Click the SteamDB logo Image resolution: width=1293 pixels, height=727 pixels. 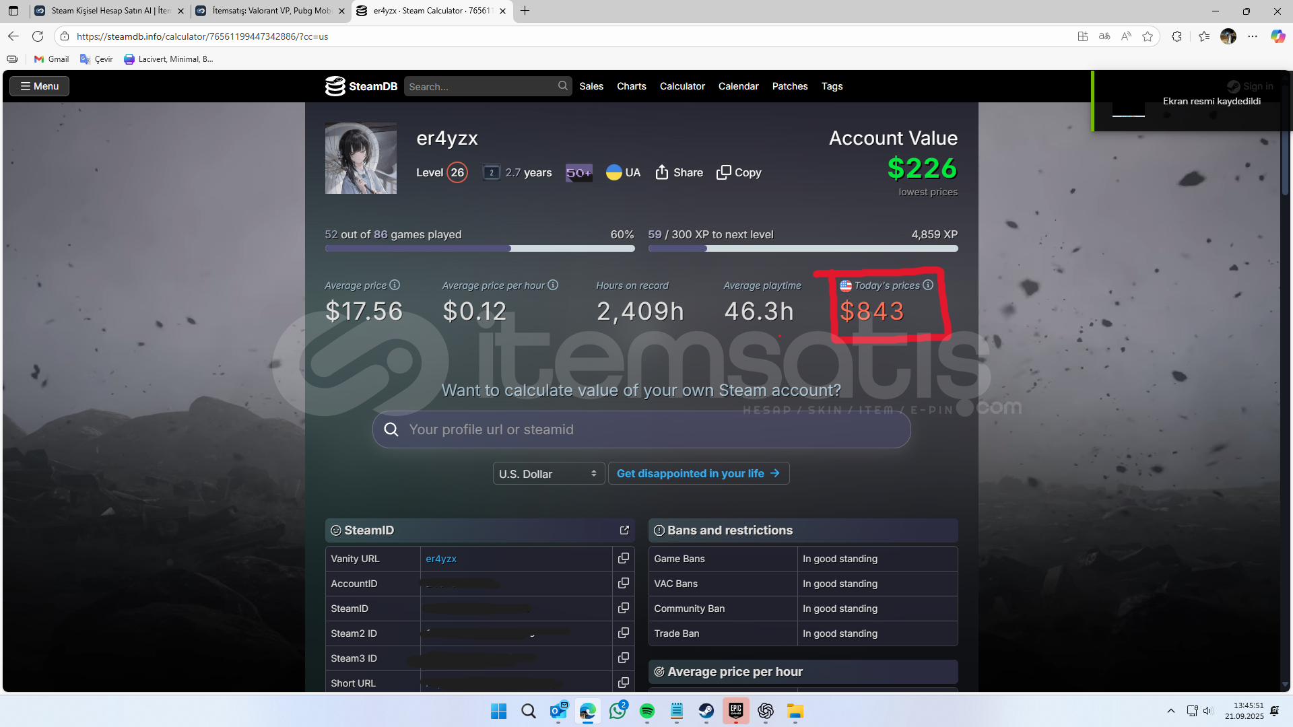click(361, 86)
